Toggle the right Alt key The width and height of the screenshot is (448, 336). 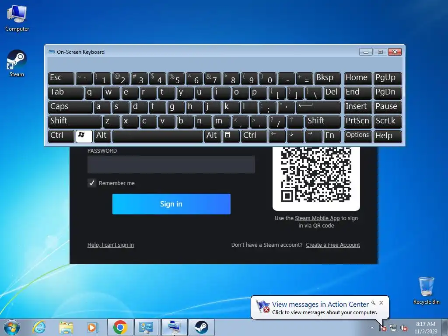click(213, 136)
